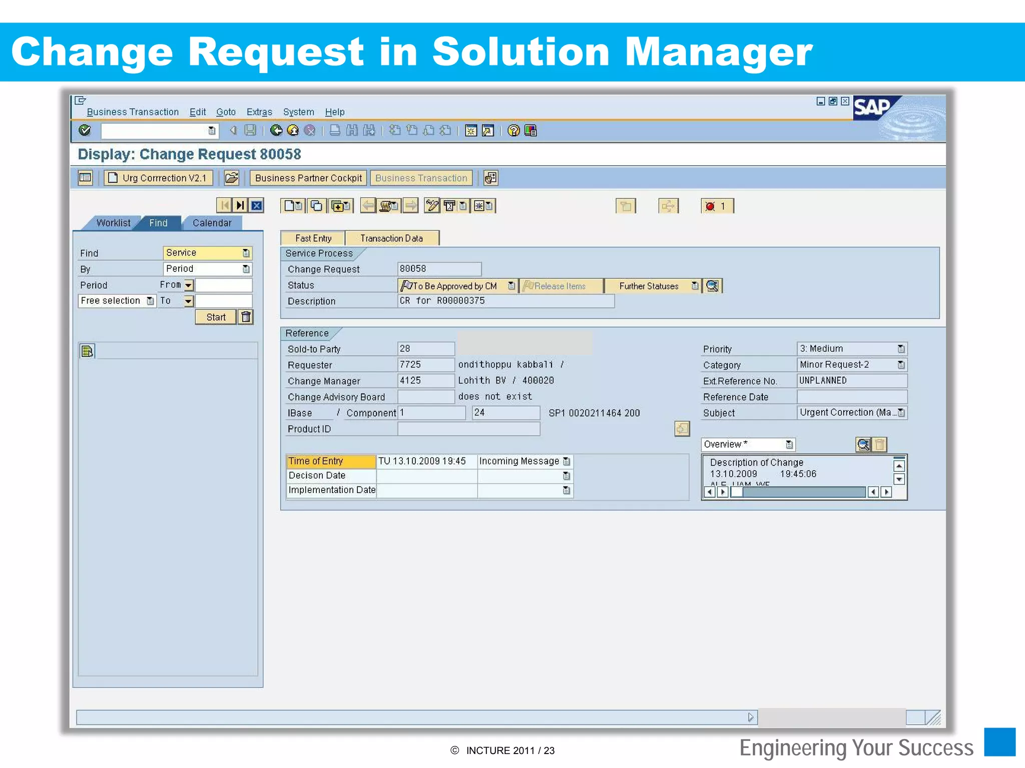
Task: Click the Description field CR for R00000375
Action: click(506, 301)
